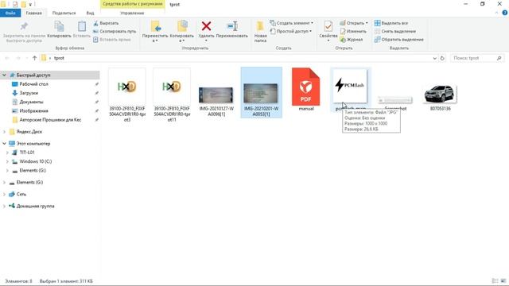Screen dimensions: 509x286
Task: Click Журнал history button
Action: [352, 40]
